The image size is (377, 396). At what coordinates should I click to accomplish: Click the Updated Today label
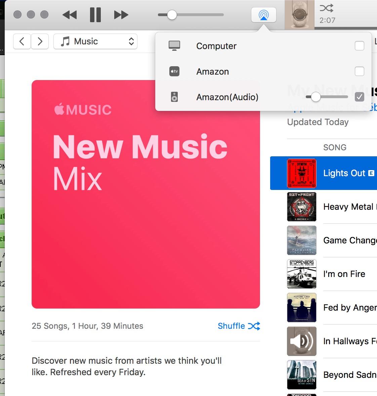point(318,122)
